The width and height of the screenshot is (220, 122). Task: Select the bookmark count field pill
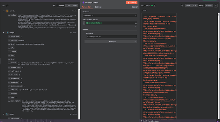[x=15, y=86]
